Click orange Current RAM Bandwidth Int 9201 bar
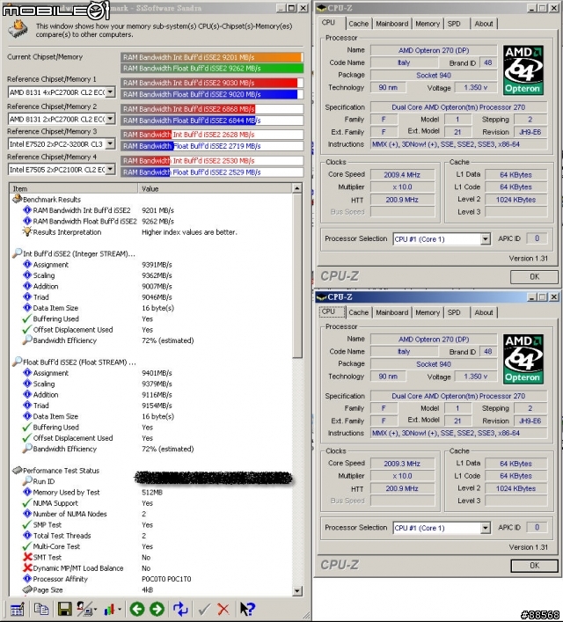The width and height of the screenshot is (563, 622). pyautogui.click(x=212, y=57)
